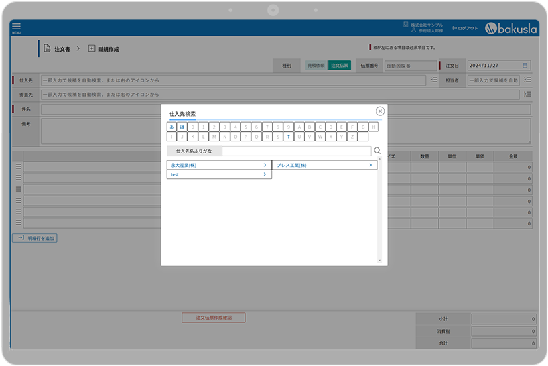This screenshot has width=548, height=366.
Task: Choose 永大産業(株) from supplier results
Action: pos(219,165)
